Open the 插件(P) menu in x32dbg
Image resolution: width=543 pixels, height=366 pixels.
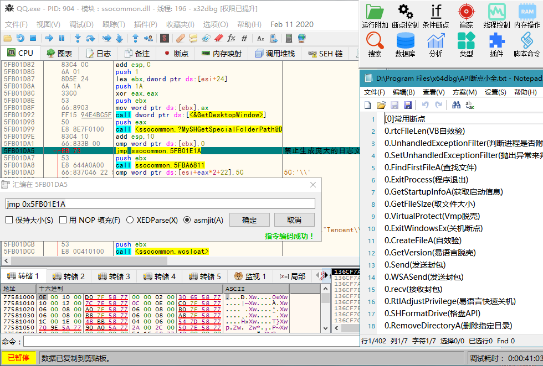(145, 24)
